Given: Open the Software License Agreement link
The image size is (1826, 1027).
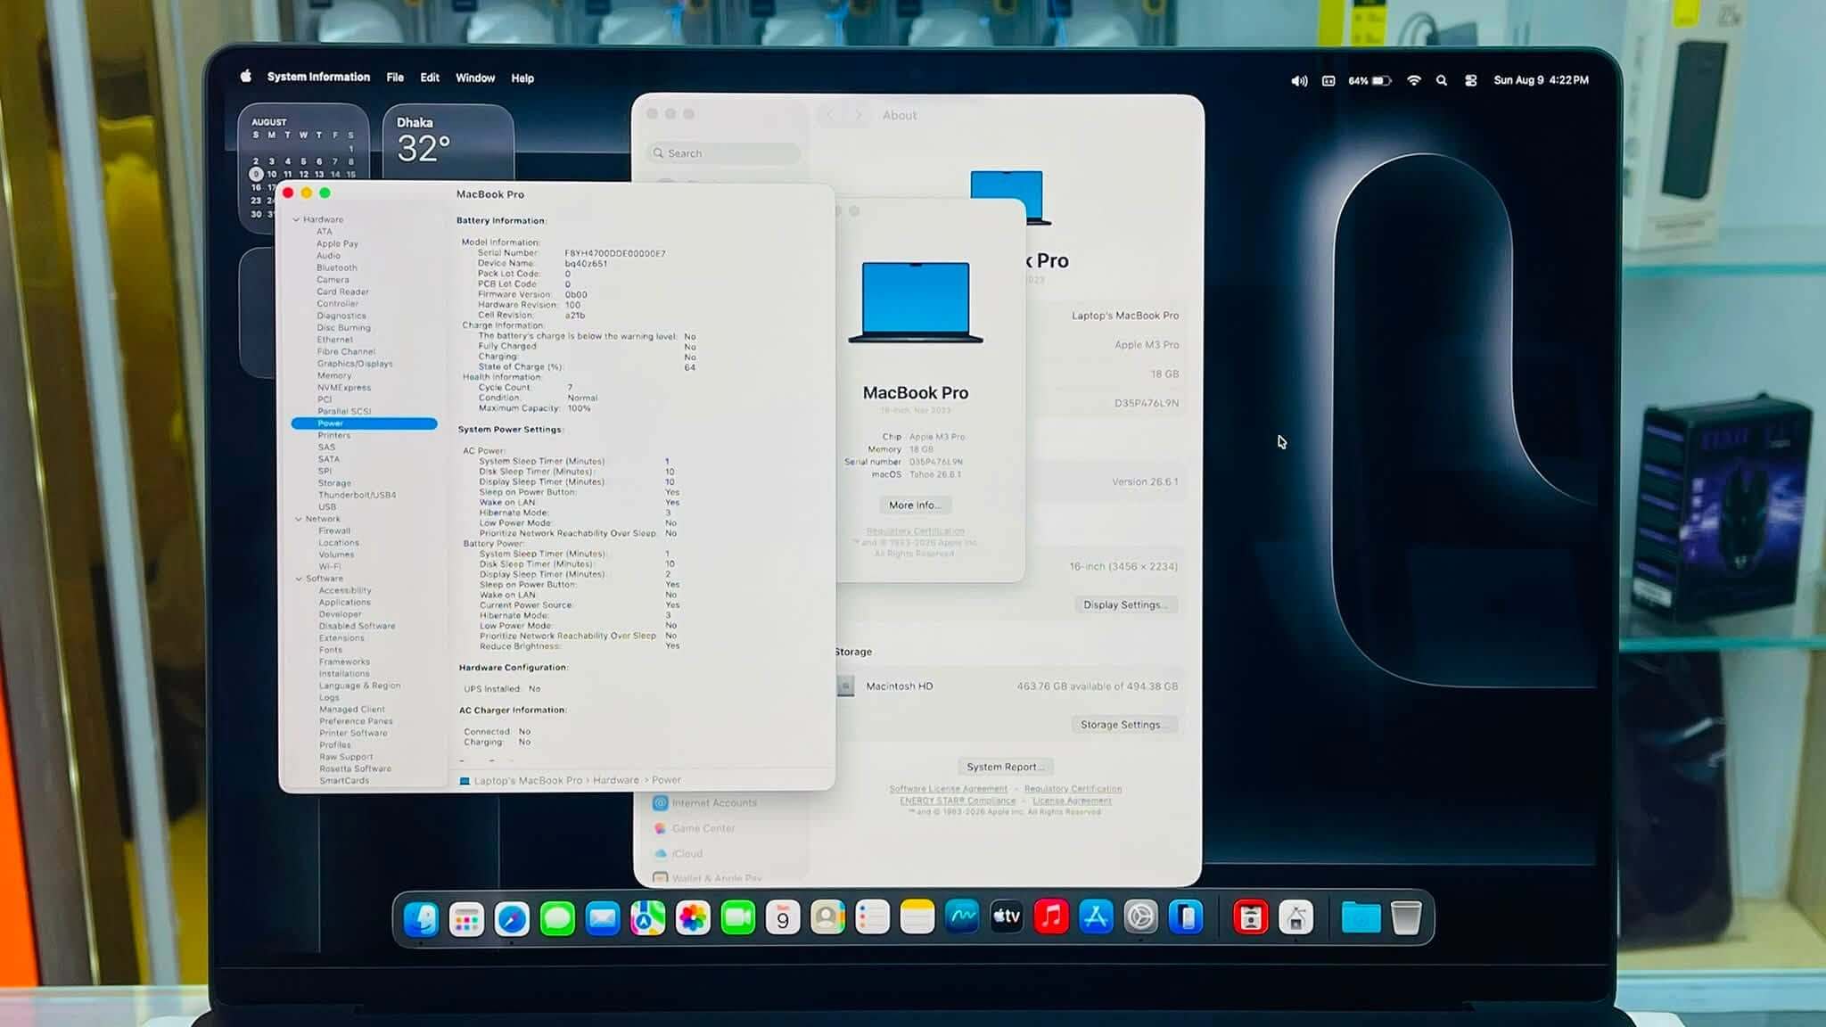Looking at the screenshot, I should click(x=948, y=789).
